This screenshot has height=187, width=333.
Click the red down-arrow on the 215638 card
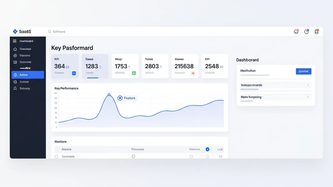tap(193, 73)
